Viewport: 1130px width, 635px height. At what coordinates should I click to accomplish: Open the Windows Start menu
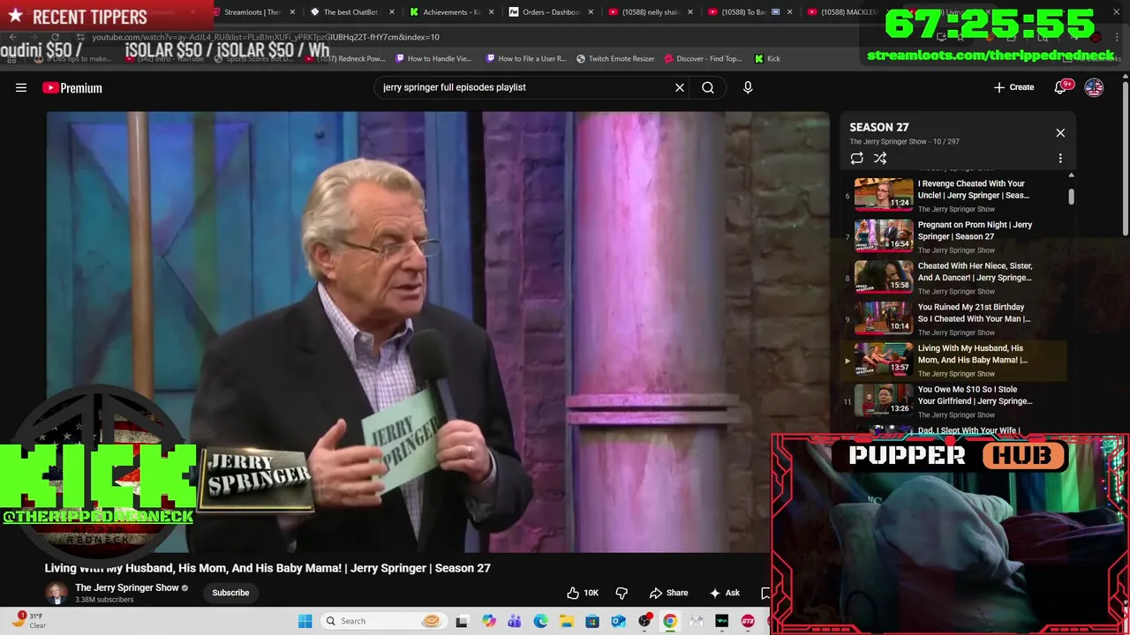tap(305, 621)
